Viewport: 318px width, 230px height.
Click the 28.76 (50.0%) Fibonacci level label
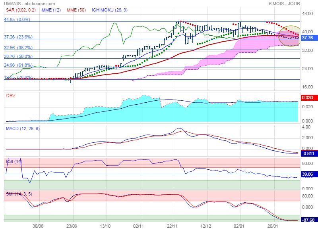point(18,56)
